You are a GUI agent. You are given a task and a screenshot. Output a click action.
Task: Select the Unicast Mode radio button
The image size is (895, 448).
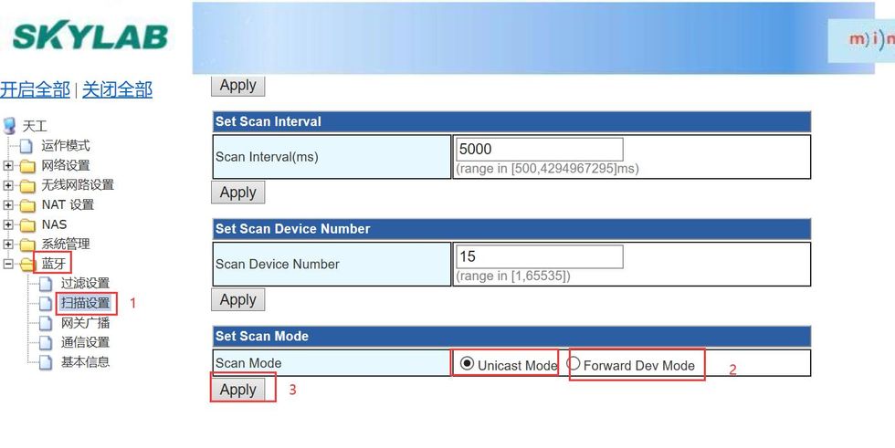click(468, 364)
